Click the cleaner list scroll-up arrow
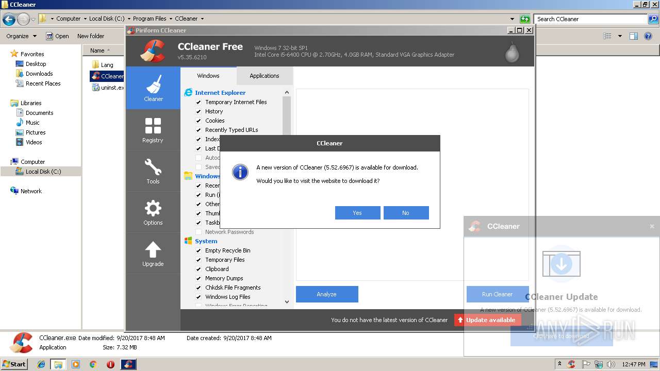The width and height of the screenshot is (660, 371). [x=287, y=92]
